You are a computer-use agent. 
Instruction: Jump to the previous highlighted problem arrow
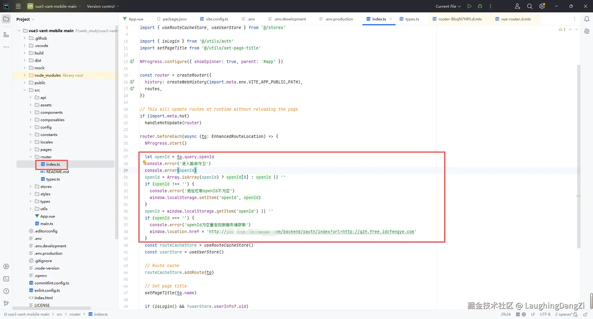pyautogui.click(x=570, y=29)
